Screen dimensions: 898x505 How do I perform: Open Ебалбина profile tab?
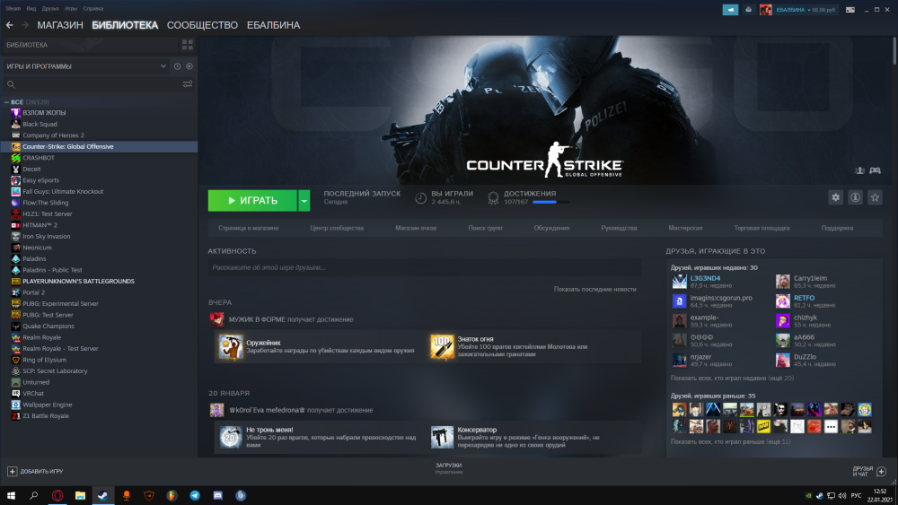click(x=273, y=25)
